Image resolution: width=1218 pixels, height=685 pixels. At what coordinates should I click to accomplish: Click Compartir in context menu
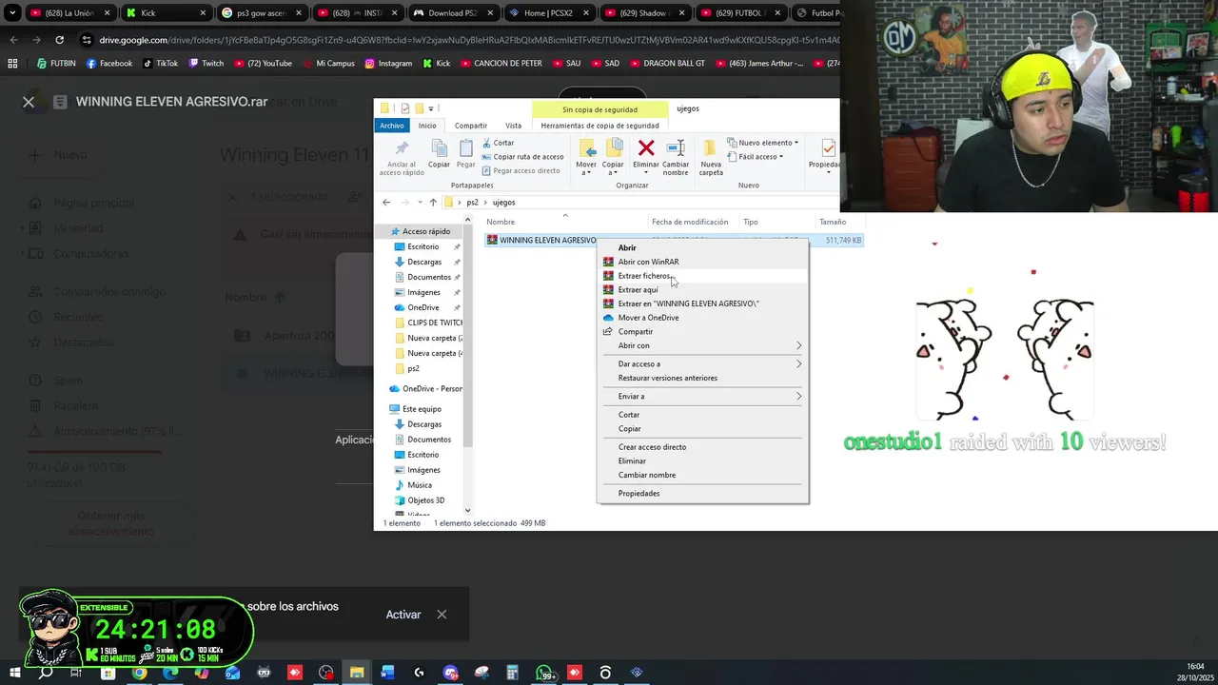click(702, 331)
